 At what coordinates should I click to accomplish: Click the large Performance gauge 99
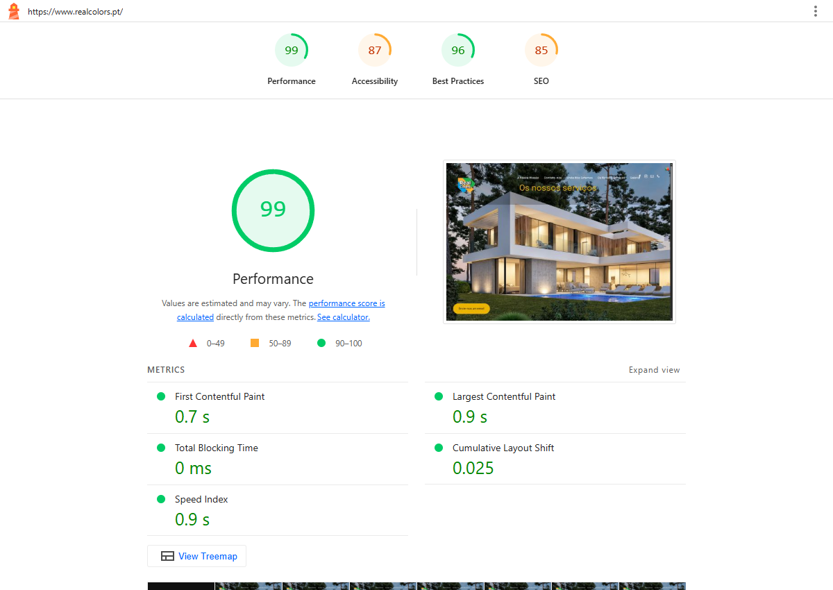click(273, 210)
